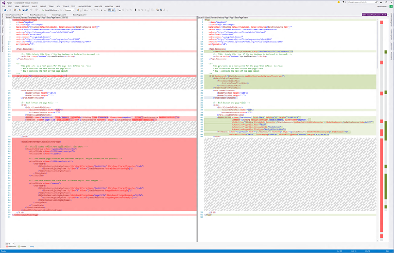Open the Server Explorer side tab

(x=2, y=19)
